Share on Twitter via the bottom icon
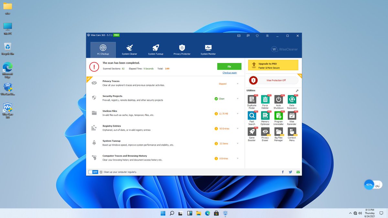388x218 pixels. point(290,172)
